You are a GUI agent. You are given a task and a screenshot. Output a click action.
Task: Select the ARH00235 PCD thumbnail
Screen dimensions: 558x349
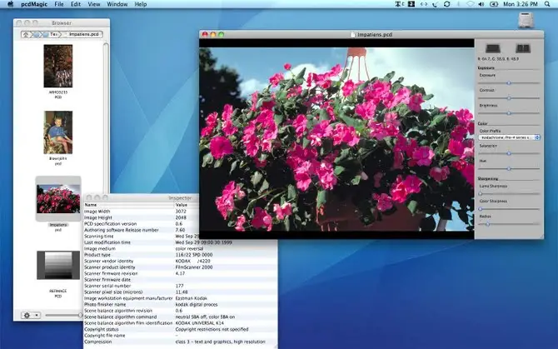tap(58, 66)
